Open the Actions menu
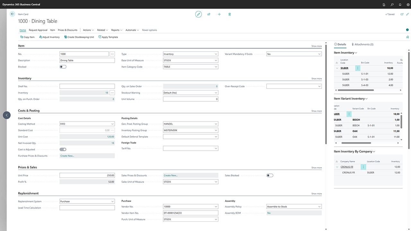This screenshot has height=231, width=411. (x=88, y=30)
